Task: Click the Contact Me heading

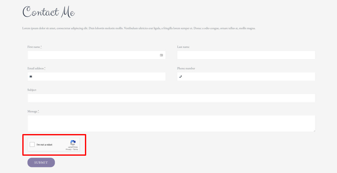Action: (x=49, y=12)
